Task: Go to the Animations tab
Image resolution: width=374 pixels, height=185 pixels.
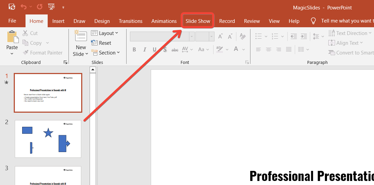Action: pos(164,21)
